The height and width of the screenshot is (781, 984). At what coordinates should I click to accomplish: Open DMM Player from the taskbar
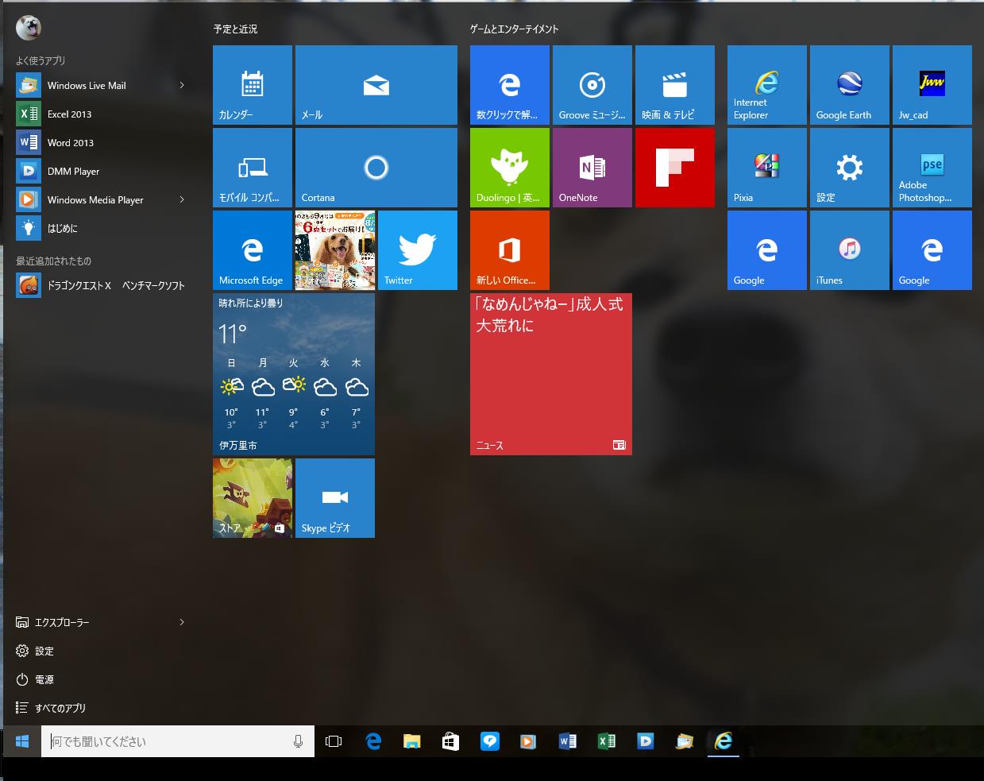645,741
